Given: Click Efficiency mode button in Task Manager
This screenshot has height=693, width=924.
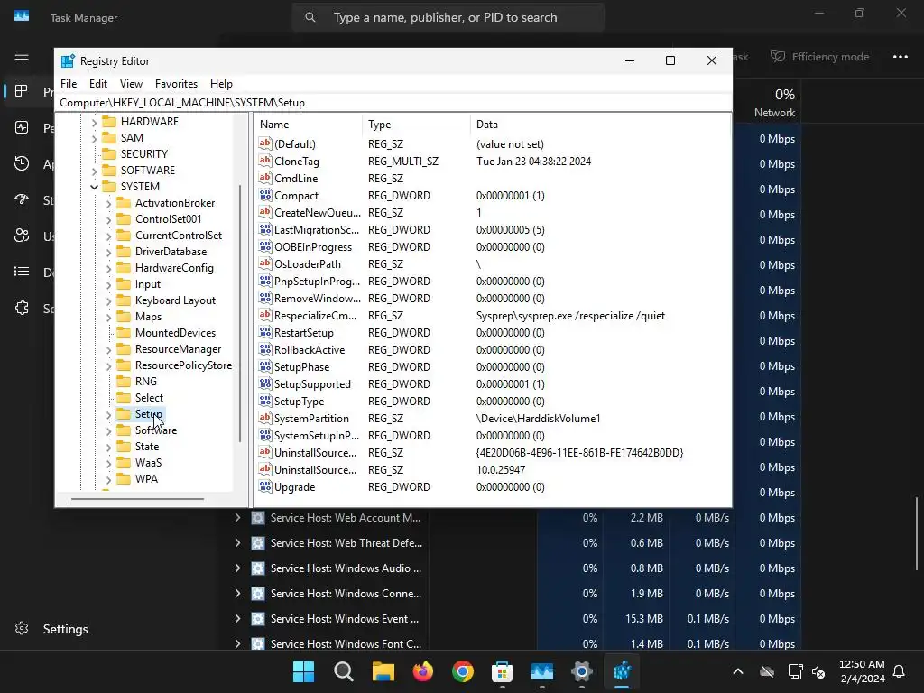Looking at the screenshot, I should coord(819,57).
